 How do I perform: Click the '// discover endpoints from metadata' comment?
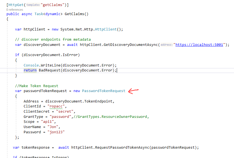pos(53,40)
